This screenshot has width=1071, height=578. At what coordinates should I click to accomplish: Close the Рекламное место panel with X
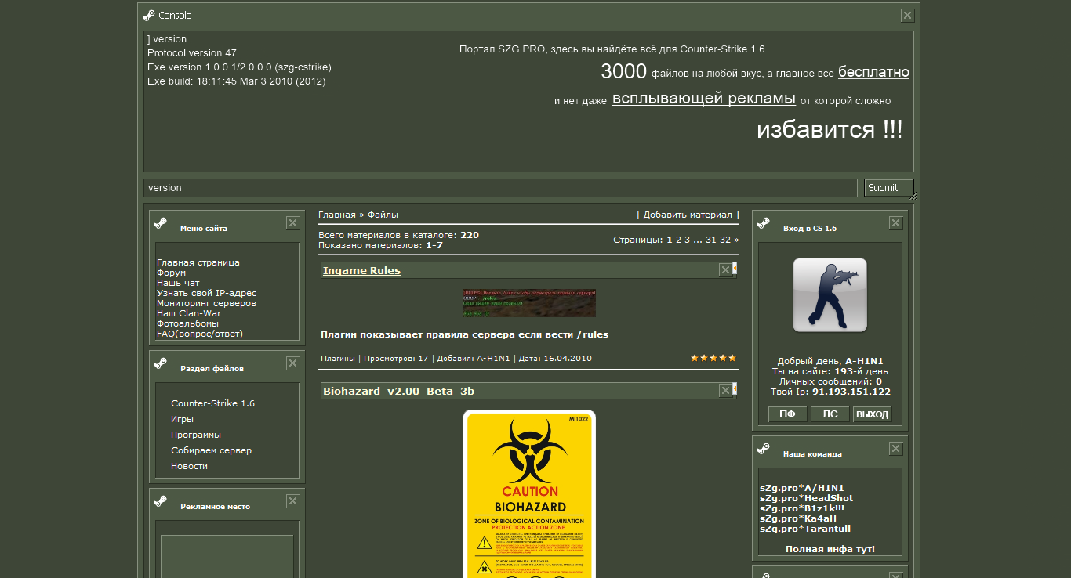pyautogui.click(x=292, y=501)
